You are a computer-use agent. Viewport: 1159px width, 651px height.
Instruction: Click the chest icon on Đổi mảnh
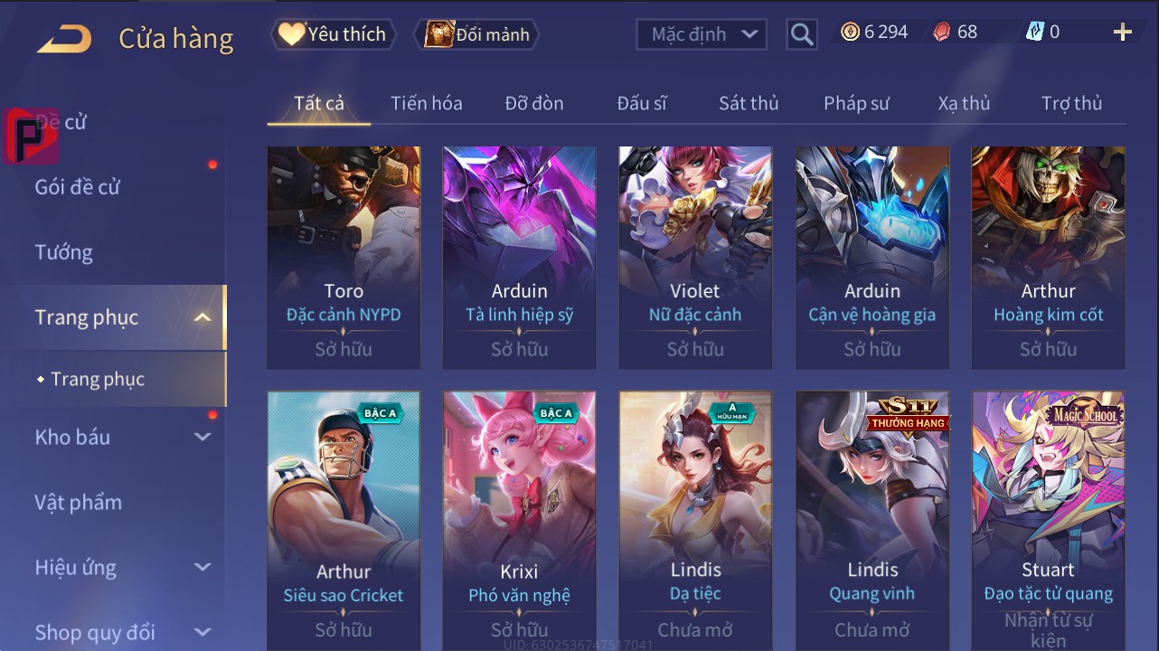(x=438, y=34)
